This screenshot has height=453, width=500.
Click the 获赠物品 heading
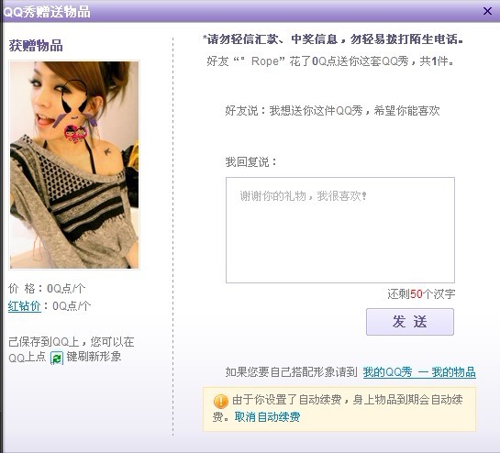coord(36,46)
